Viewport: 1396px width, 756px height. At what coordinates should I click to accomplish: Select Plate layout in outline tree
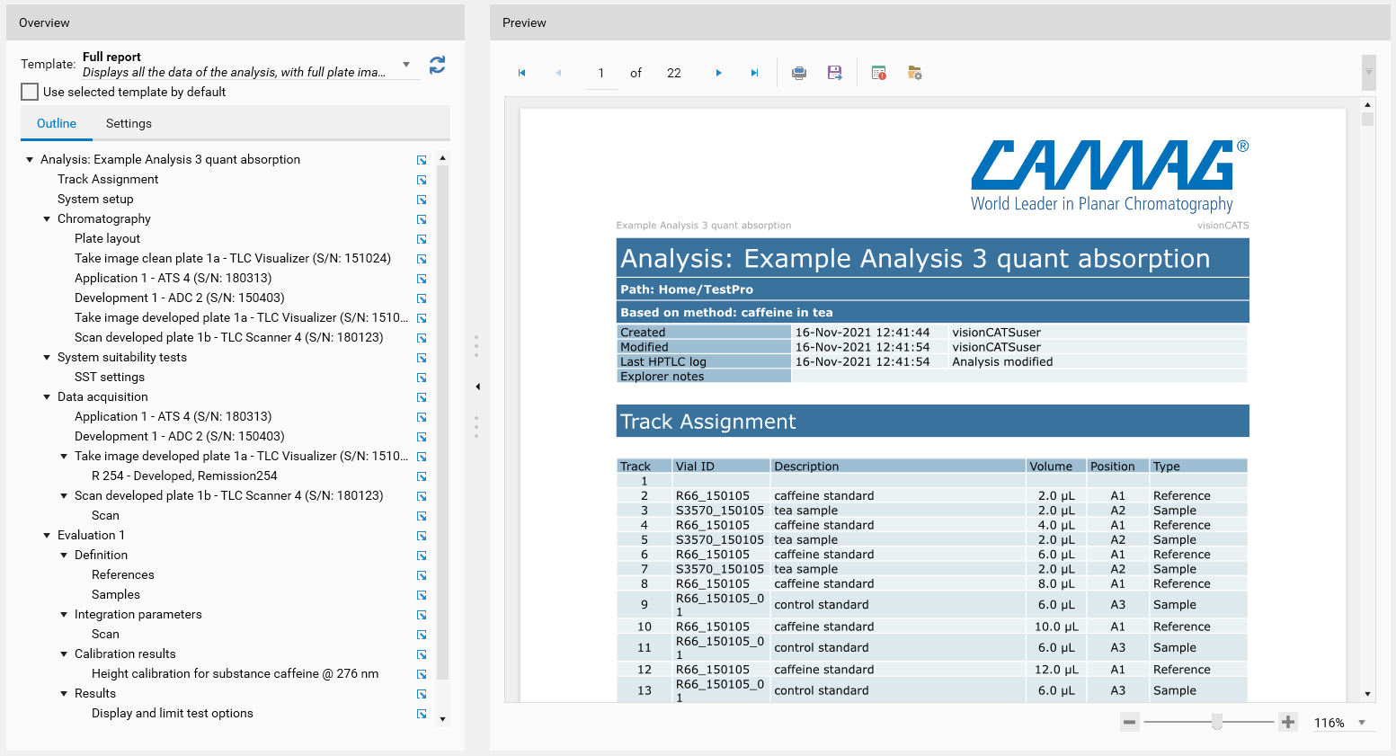pos(107,238)
